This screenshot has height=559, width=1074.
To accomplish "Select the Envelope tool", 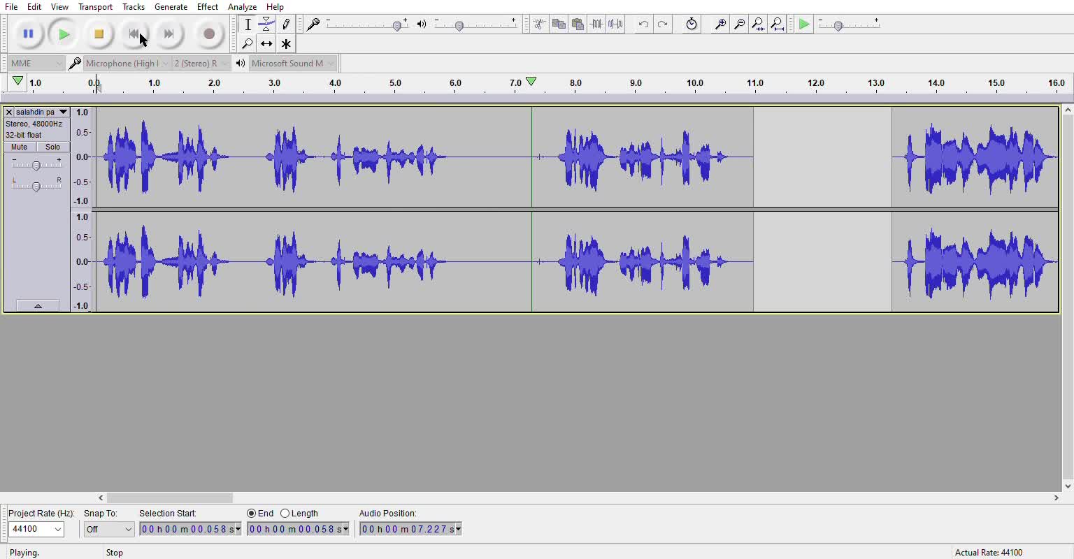I will tap(266, 24).
